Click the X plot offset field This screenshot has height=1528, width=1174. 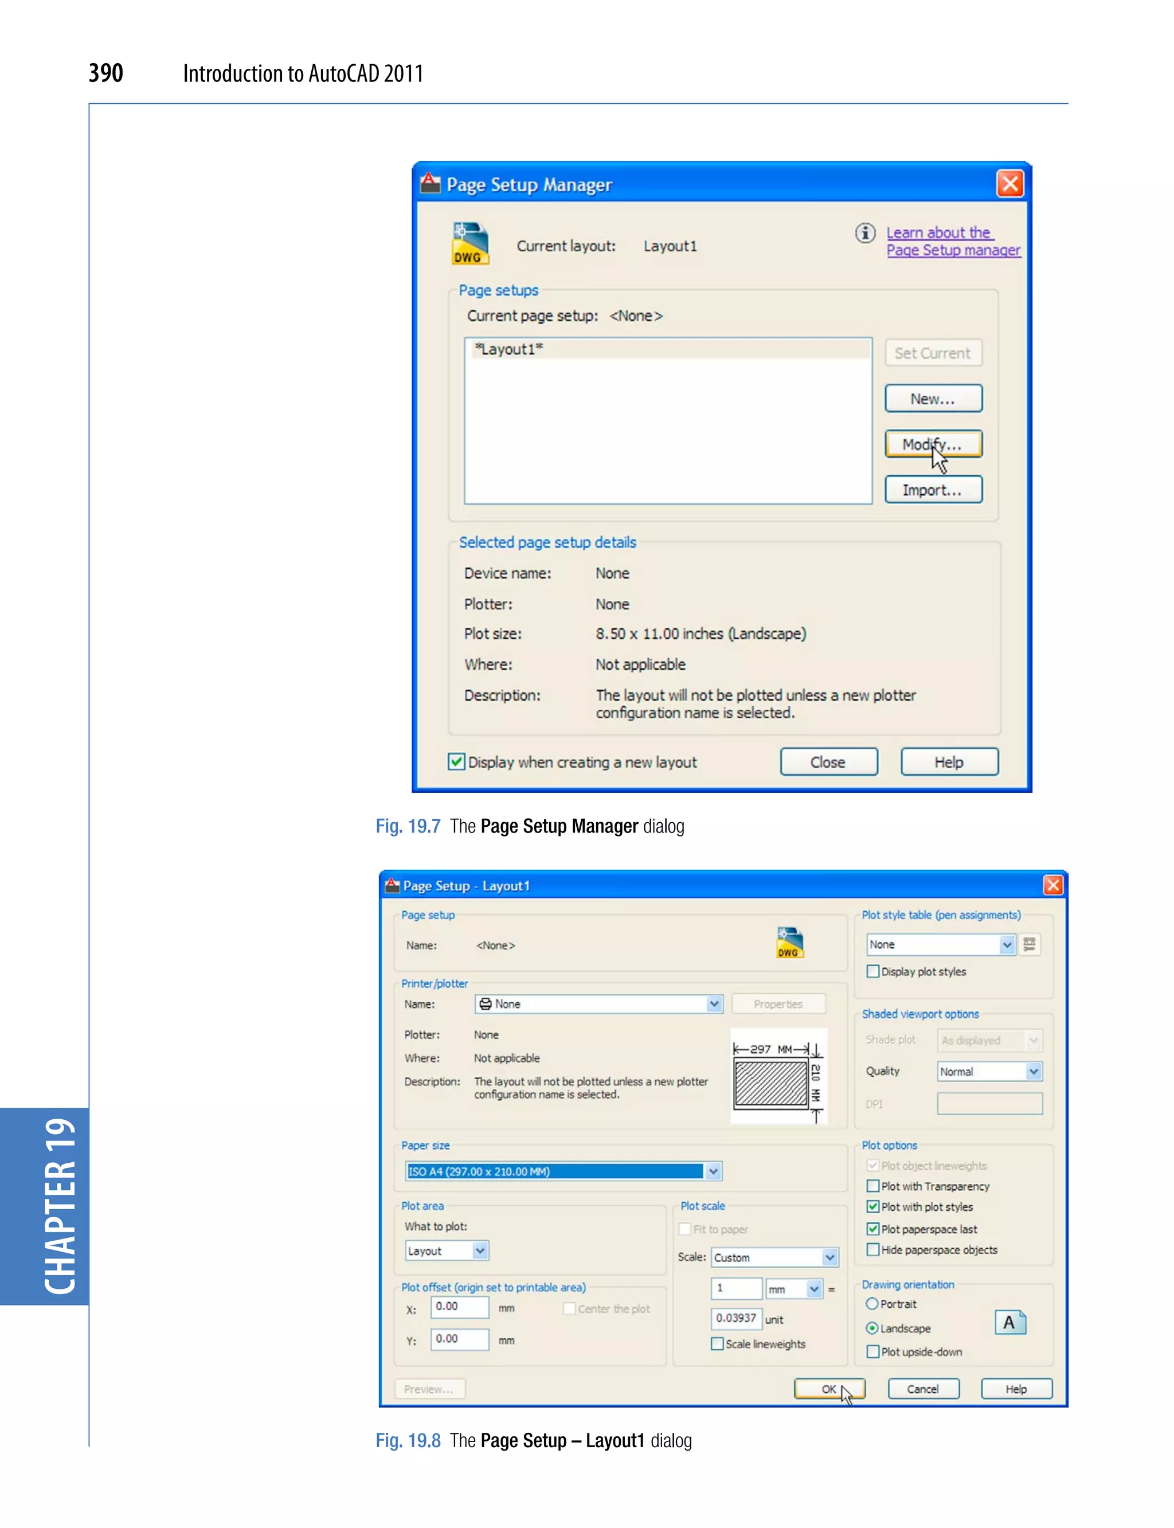pyautogui.click(x=459, y=1307)
